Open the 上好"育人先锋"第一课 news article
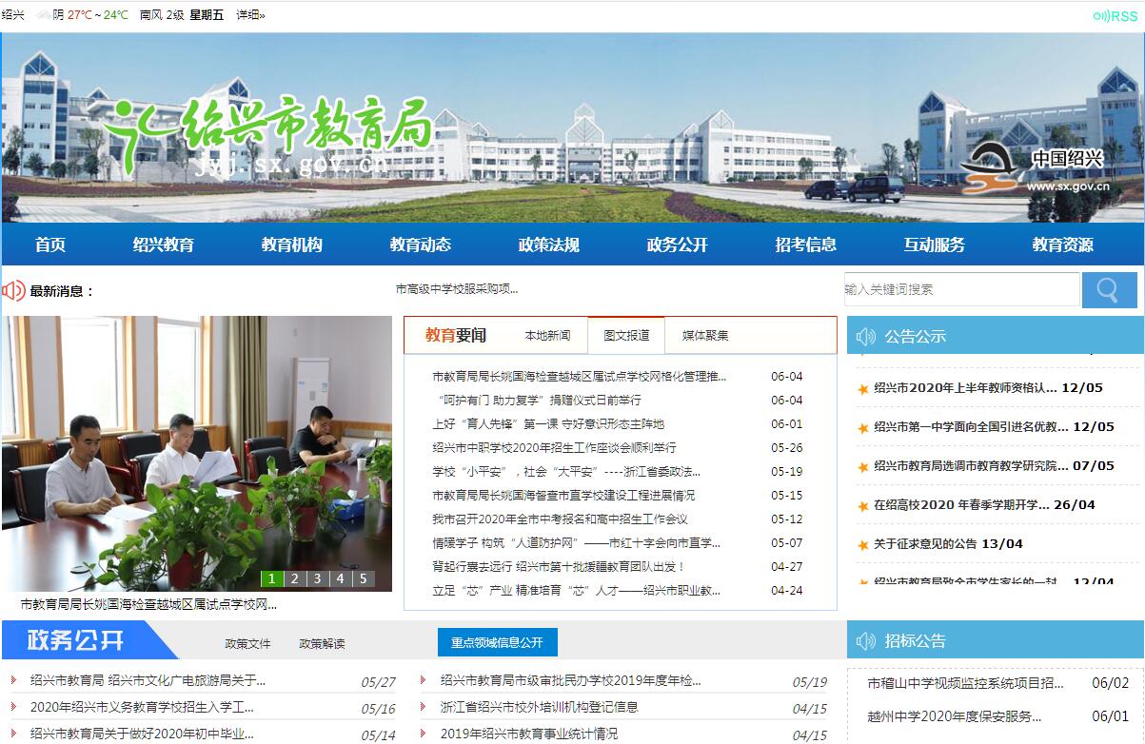Image resolution: width=1145 pixels, height=744 pixels. (x=548, y=424)
